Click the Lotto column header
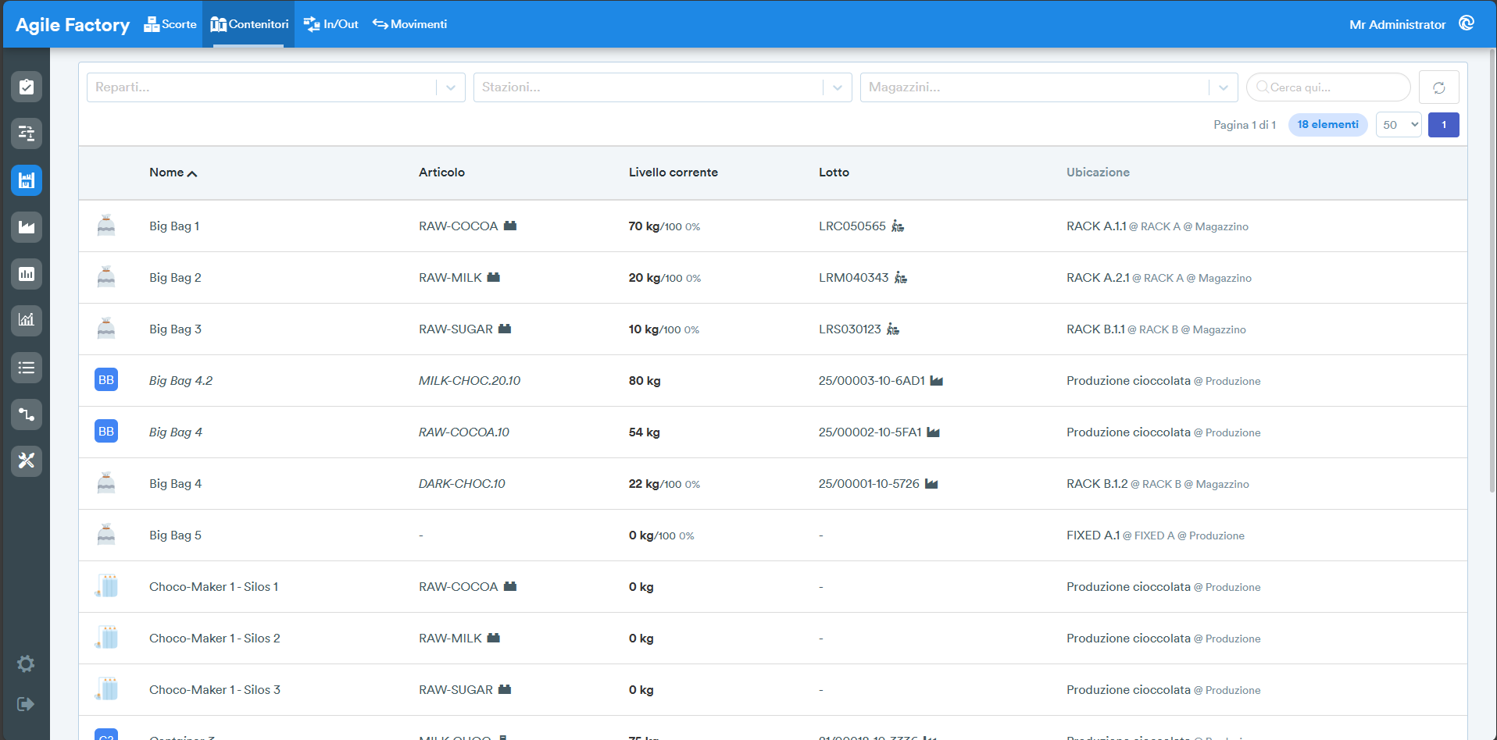1497x740 pixels. [834, 173]
